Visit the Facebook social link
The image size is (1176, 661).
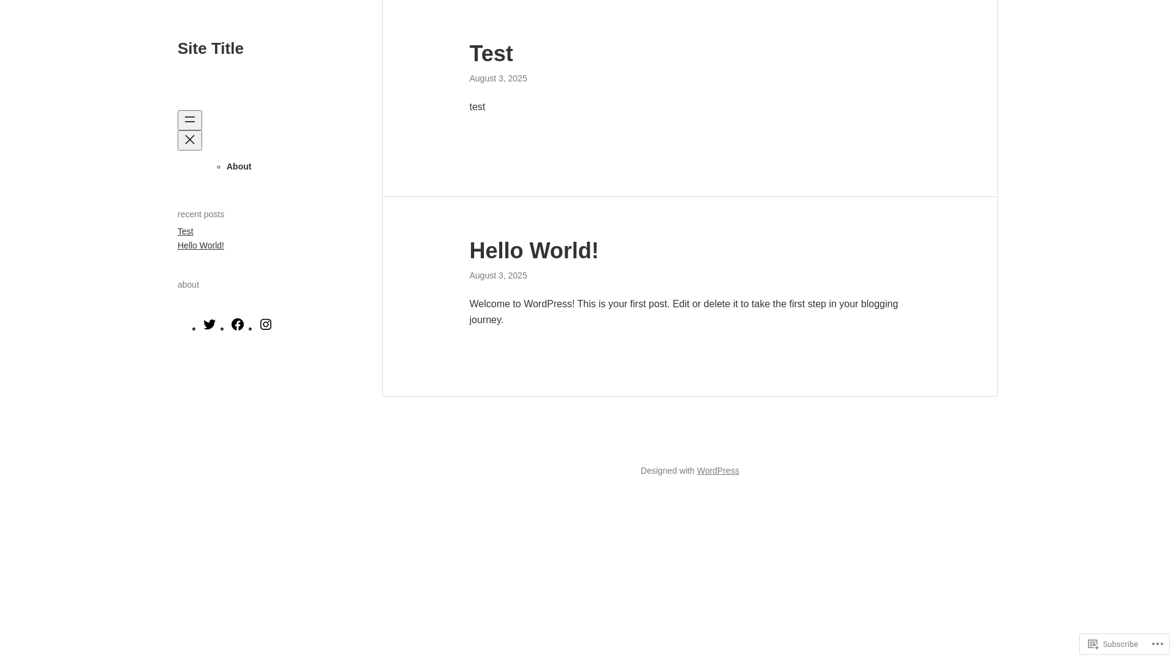pos(238,324)
